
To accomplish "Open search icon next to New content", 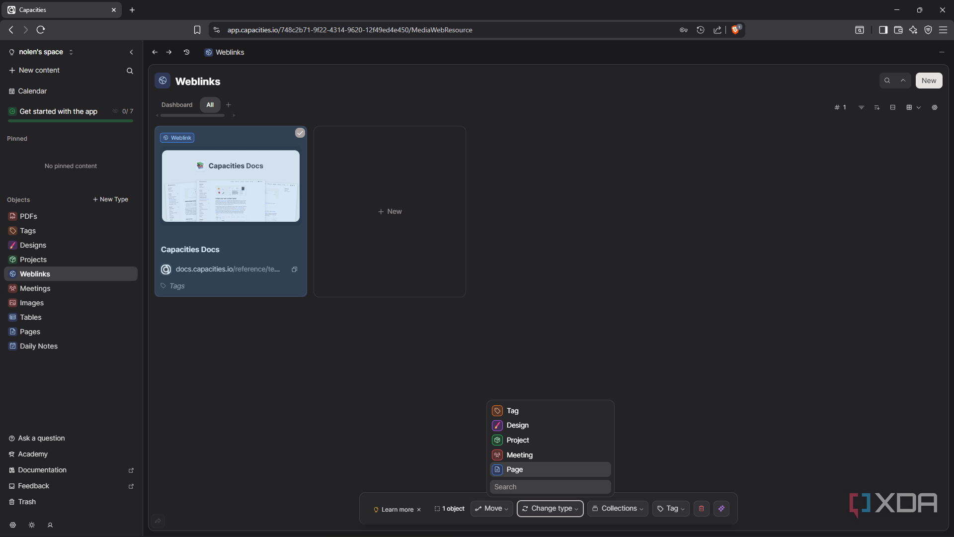I will (130, 71).
